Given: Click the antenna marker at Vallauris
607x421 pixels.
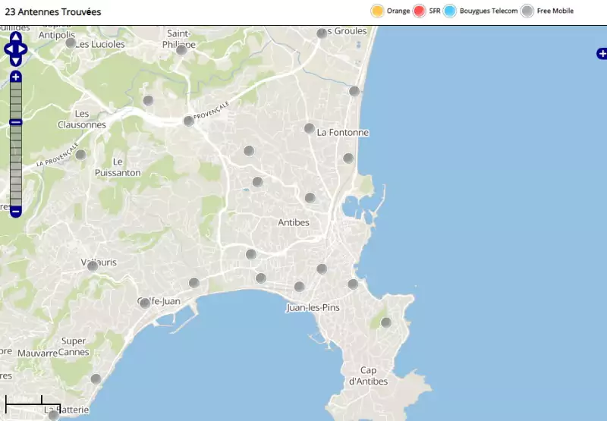Looking at the screenshot, I should (x=93, y=265).
